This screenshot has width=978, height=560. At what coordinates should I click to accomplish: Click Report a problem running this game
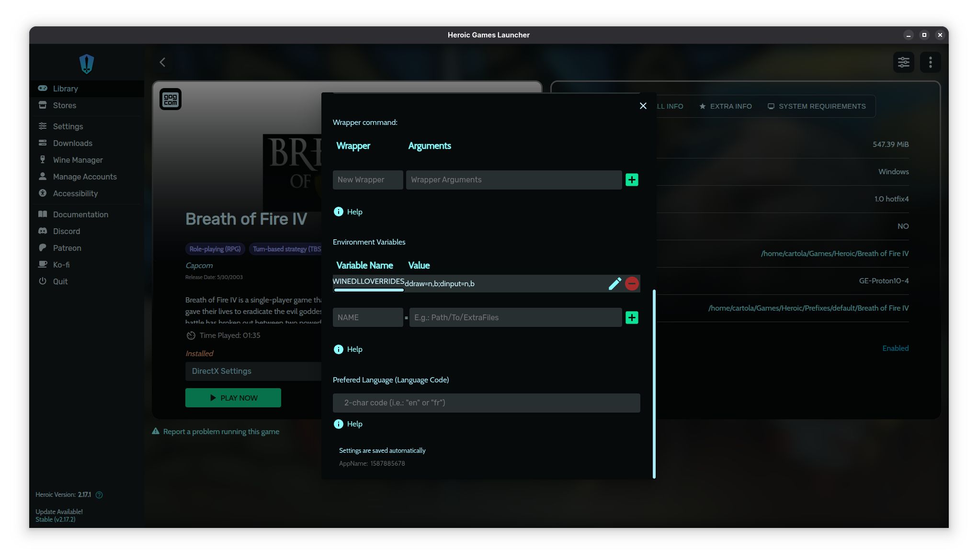(x=221, y=432)
